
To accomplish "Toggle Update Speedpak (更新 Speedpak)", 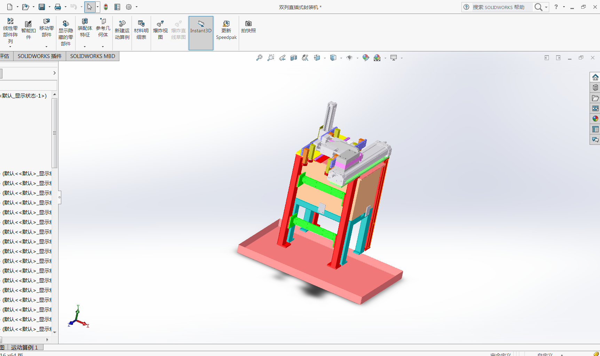I will point(226,30).
